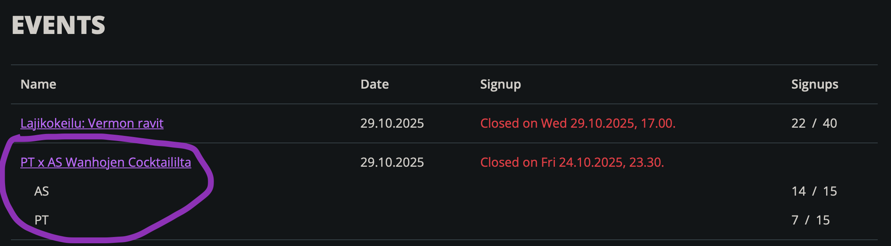Open the PT x AS Wanhojen Cocktaililta link
The height and width of the screenshot is (246, 891).
105,162
